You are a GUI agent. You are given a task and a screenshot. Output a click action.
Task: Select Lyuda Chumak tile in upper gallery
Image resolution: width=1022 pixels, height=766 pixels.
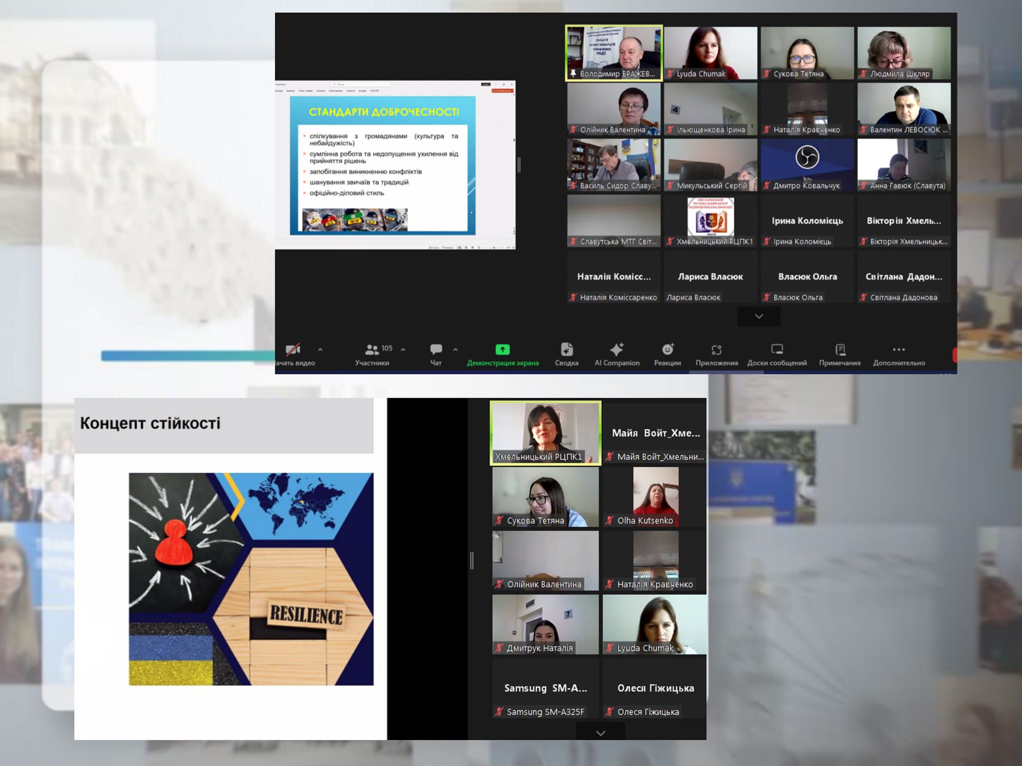(710, 53)
